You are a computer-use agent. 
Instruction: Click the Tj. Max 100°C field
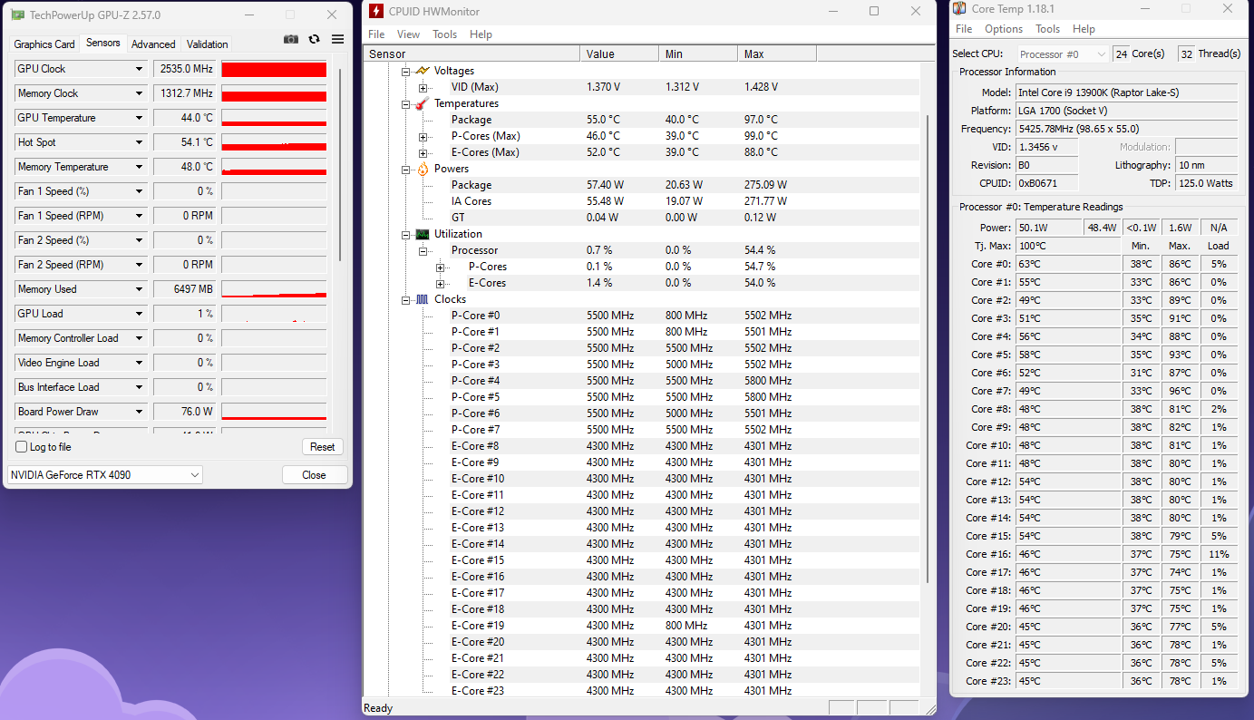[1067, 246]
